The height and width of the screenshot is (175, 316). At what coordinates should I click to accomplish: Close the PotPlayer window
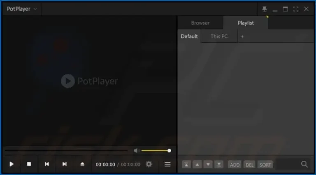tap(306, 9)
